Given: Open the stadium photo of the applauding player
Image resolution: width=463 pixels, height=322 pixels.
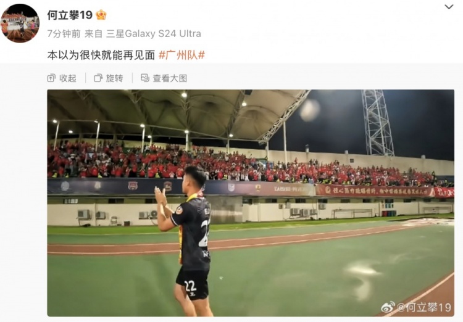Looking at the screenshot, I should point(251,203).
